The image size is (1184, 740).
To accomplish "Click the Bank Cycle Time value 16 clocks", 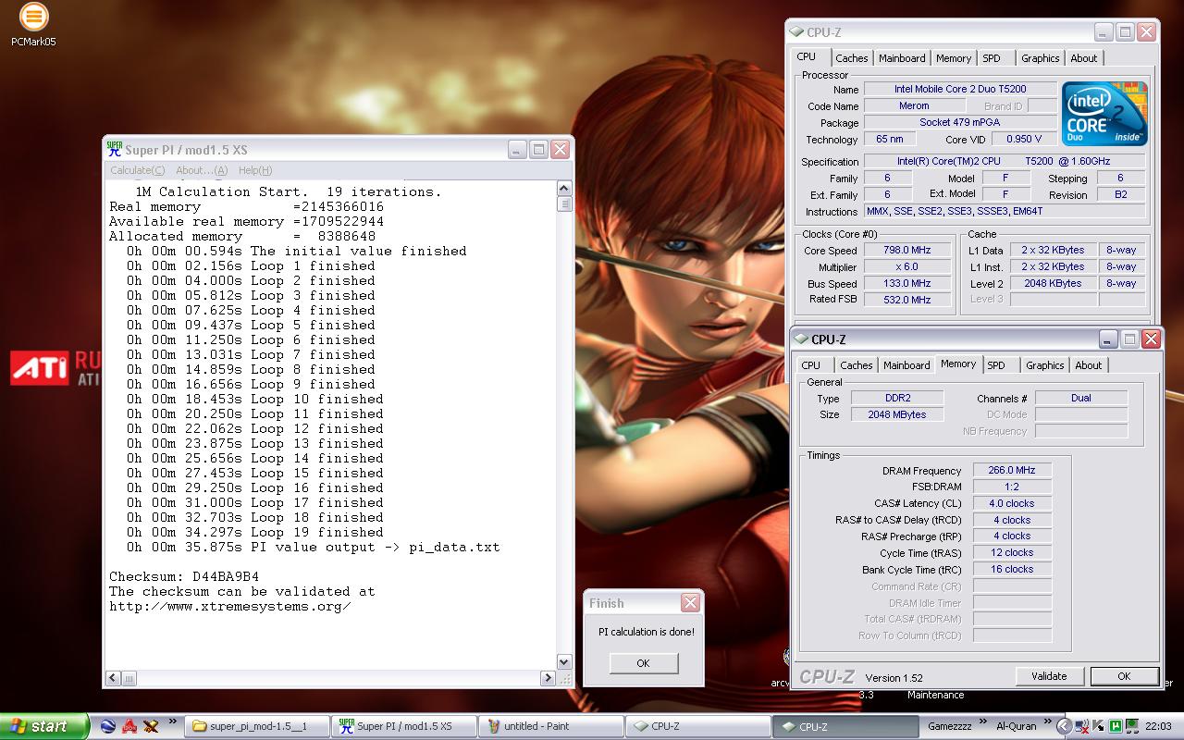I will 1012,569.
